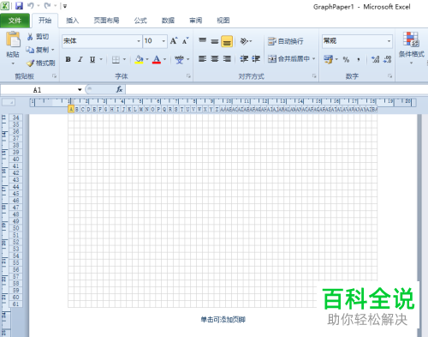Open Customize Quick Access Toolbar dropdown
This screenshot has width=428, height=337.
tap(65, 6)
